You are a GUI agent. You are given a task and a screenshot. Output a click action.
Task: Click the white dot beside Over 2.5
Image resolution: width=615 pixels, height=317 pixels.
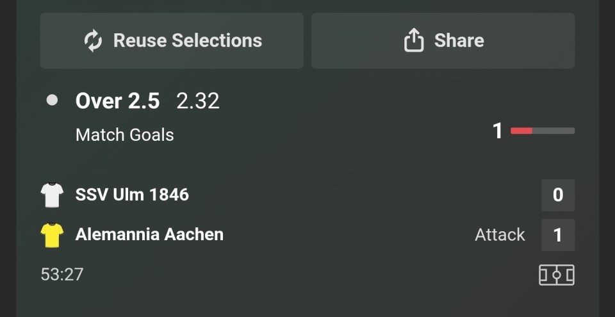53,100
